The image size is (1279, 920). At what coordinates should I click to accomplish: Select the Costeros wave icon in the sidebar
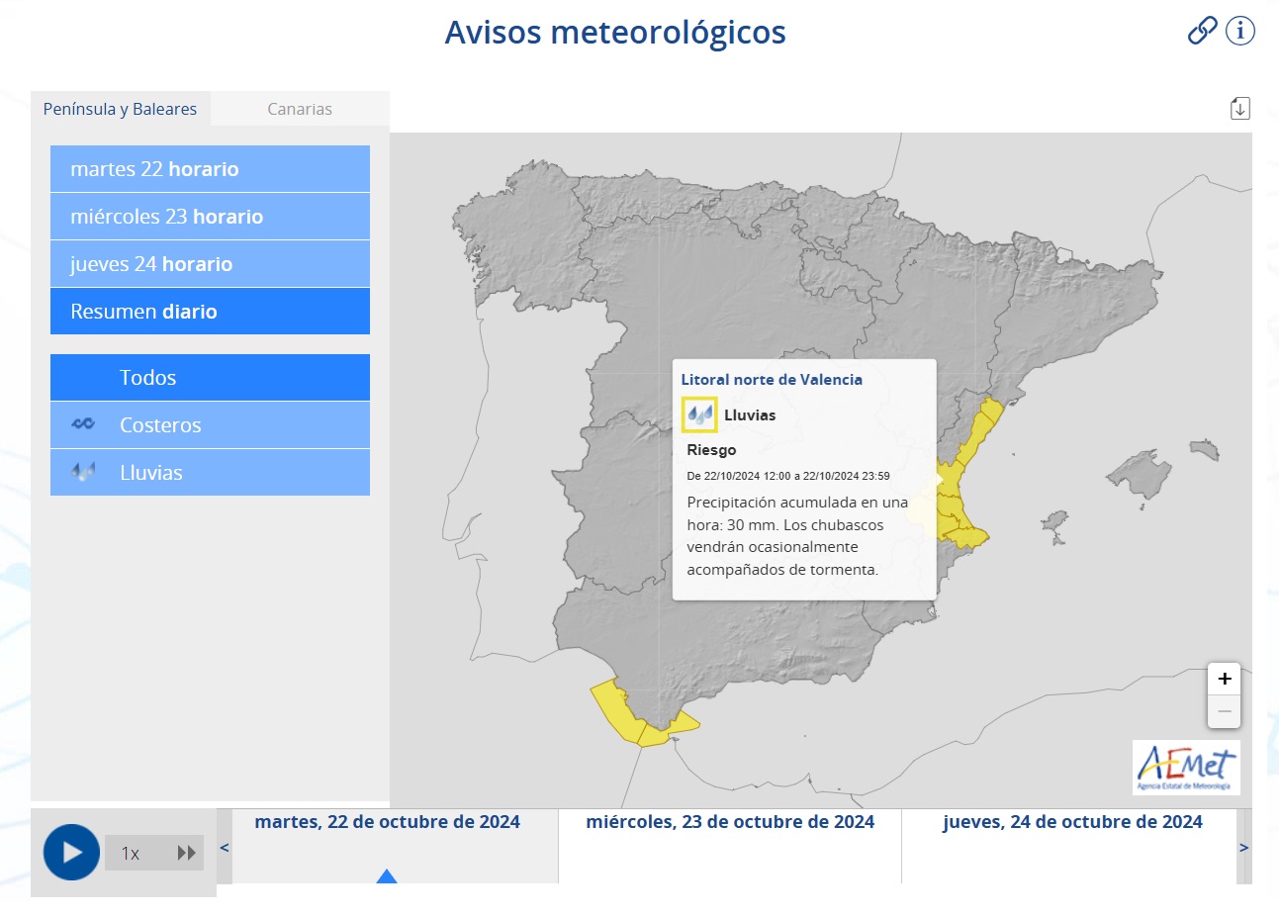click(x=84, y=424)
